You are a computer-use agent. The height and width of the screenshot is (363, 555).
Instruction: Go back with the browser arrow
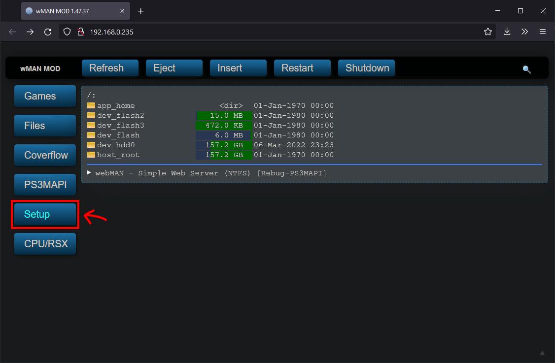tap(12, 32)
